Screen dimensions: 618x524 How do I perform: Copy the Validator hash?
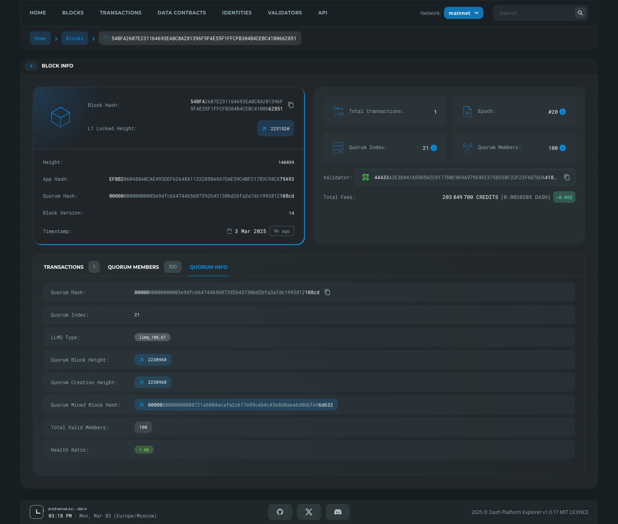(x=567, y=177)
